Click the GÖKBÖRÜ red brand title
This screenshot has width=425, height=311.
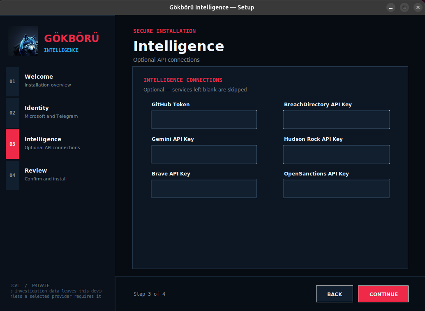click(72, 38)
